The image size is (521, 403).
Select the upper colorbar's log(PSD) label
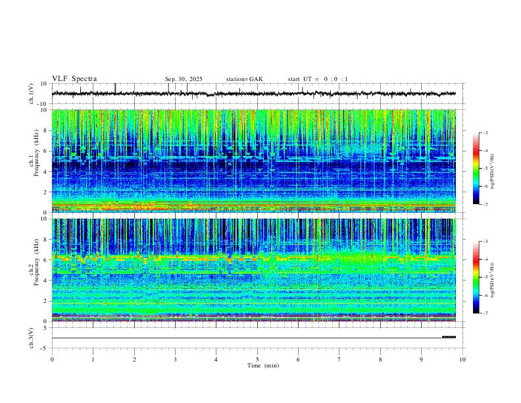tap(493, 172)
